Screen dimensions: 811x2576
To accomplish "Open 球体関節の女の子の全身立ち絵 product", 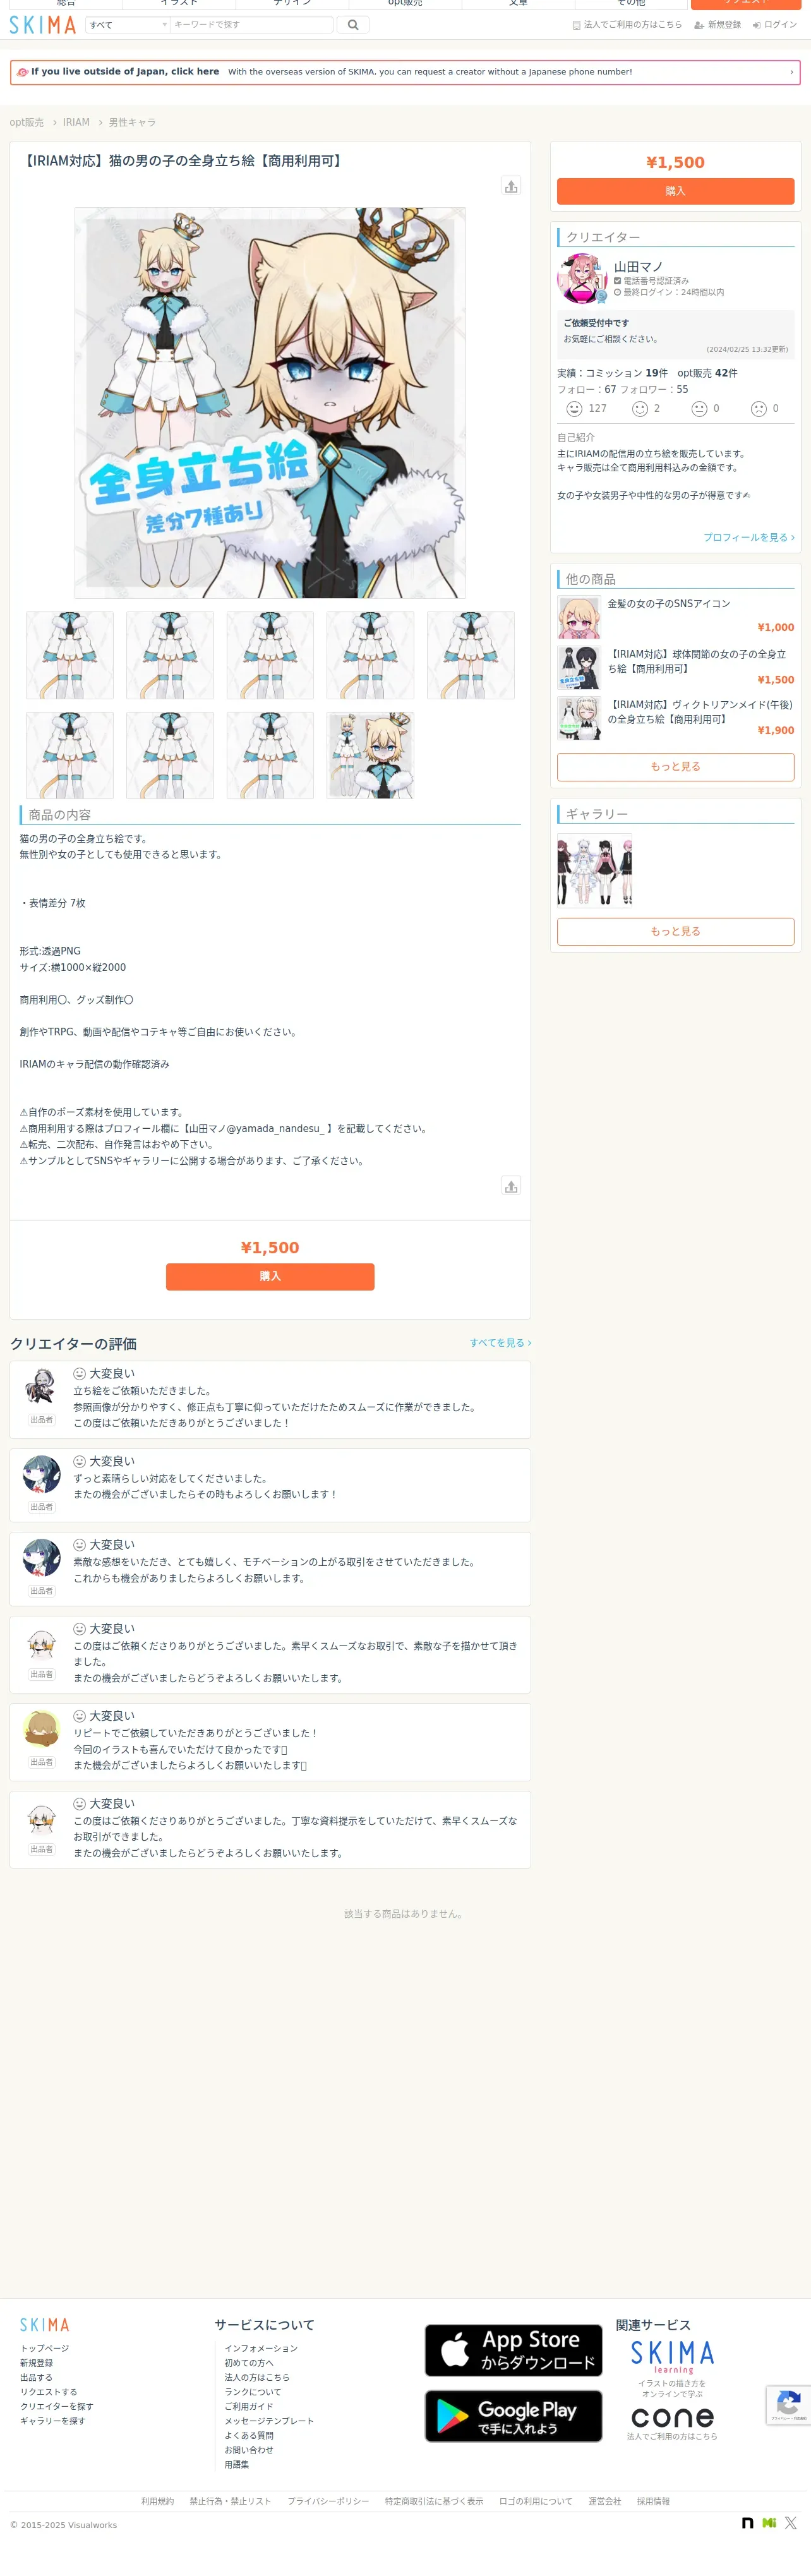I will click(697, 661).
